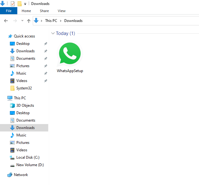The height and width of the screenshot is (185, 199).
Task: Select Network in navigation pane
Action: point(21,175)
